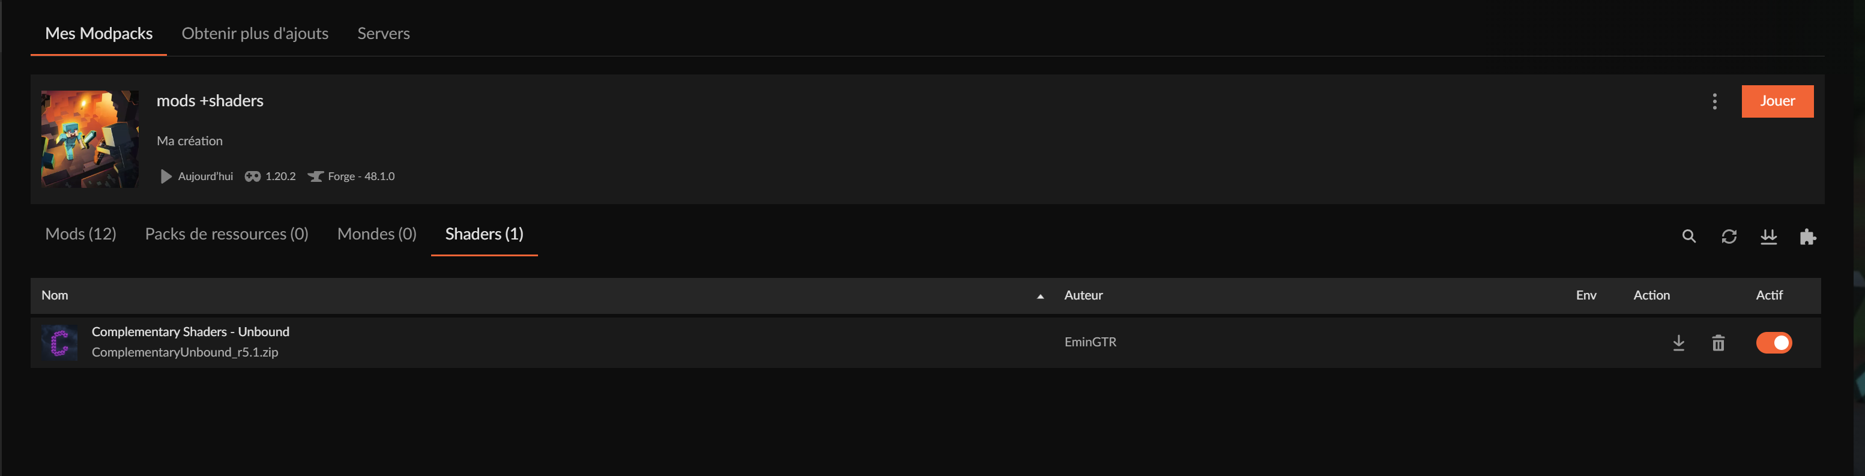
Task: Open the three-dot modpack options menu
Action: click(x=1714, y=101)
